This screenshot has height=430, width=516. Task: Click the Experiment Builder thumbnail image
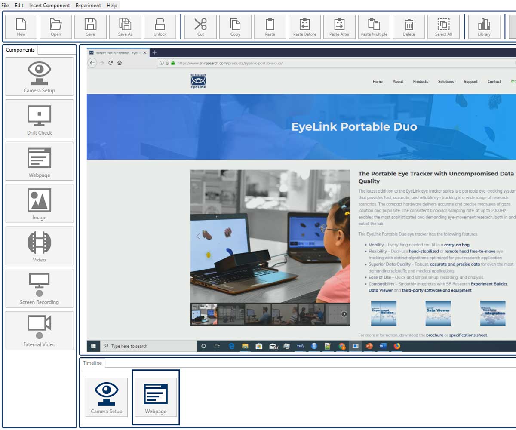pyautogui.click(x=383, y=313)
